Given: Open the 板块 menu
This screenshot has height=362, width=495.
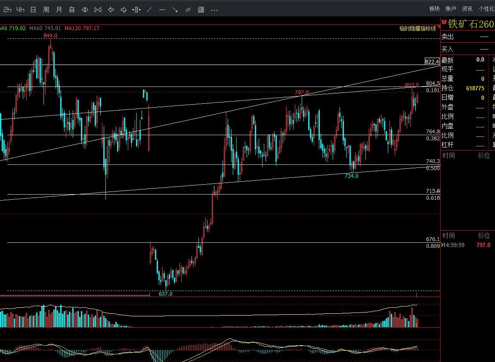Looking at the screenshot, I should (435, 9).
